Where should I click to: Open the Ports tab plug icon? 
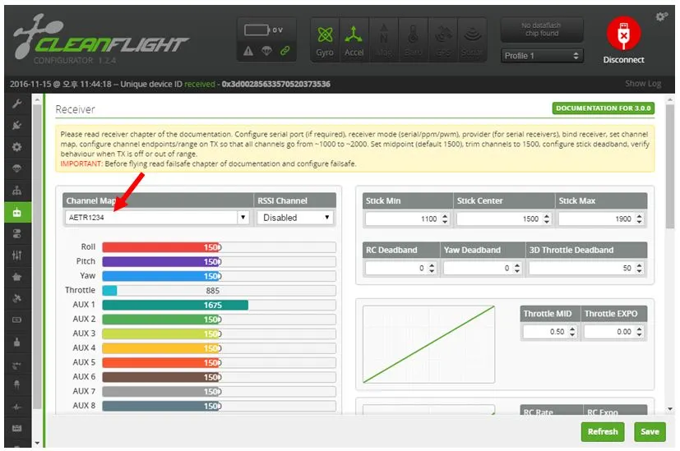(17, 125)
